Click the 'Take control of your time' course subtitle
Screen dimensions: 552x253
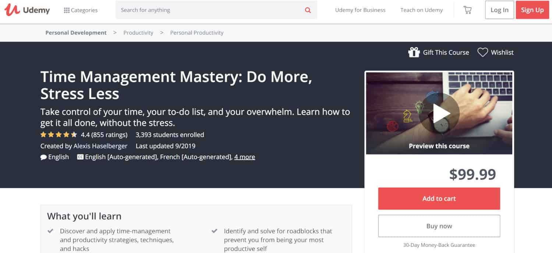(x=195, y=117)
